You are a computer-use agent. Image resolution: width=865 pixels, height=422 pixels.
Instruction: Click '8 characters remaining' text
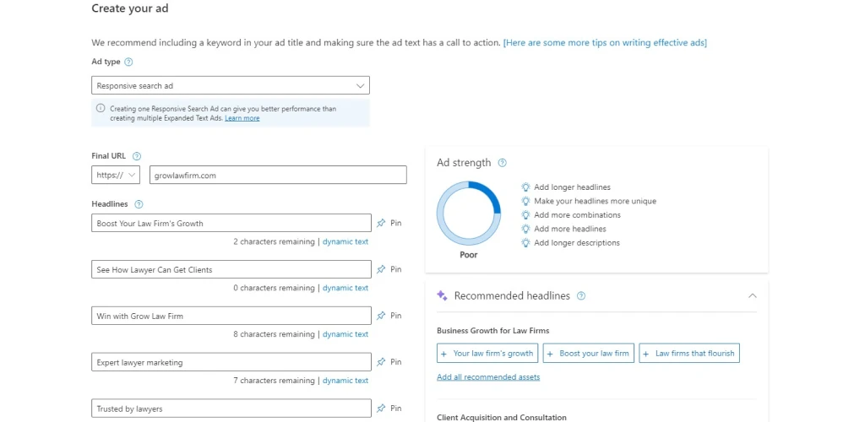click(274, 334)
